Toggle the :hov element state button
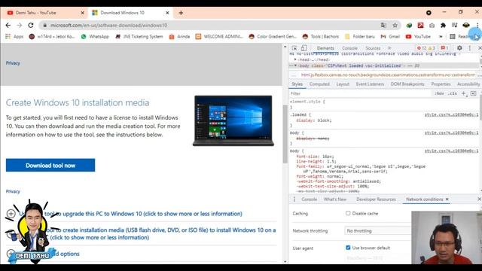The image size is (482, 271). coord(439,93)
